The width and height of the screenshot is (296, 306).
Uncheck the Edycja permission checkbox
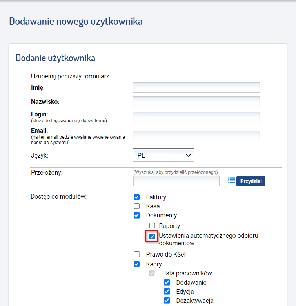pyautogui.click(x=167, y=292)
